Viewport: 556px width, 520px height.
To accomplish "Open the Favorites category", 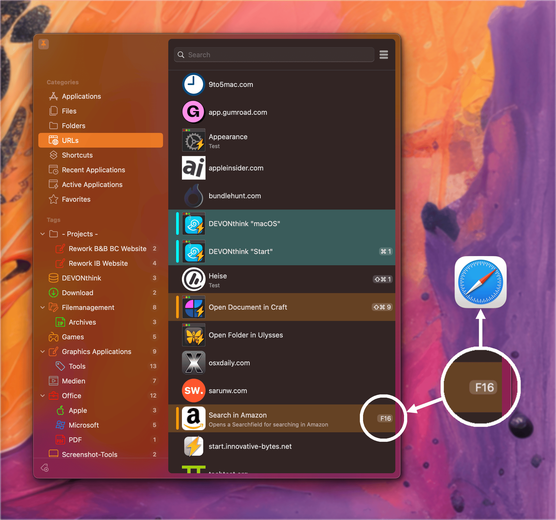I will (100, 199).
